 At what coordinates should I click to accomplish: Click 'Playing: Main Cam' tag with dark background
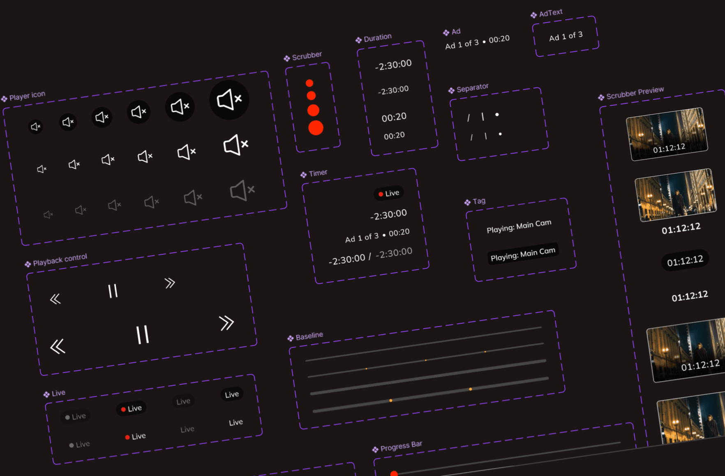click(x=523, y=254)
